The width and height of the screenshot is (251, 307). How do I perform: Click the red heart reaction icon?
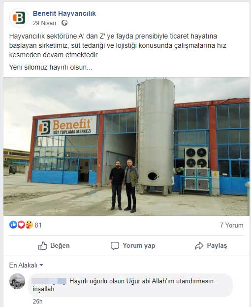[x=21, y=225]
